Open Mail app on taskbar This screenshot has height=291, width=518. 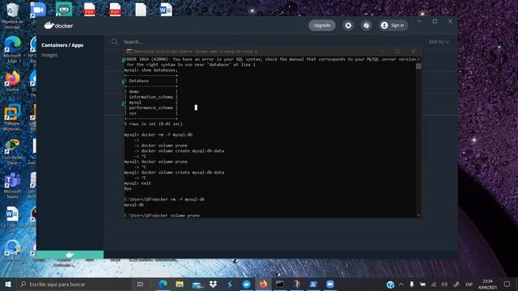coord(197,285)
